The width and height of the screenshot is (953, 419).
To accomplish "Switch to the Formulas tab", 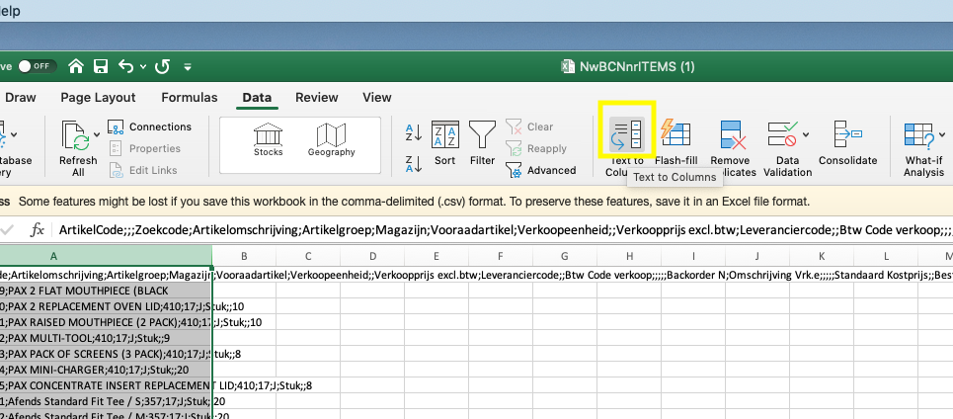I will coord(189,97).
